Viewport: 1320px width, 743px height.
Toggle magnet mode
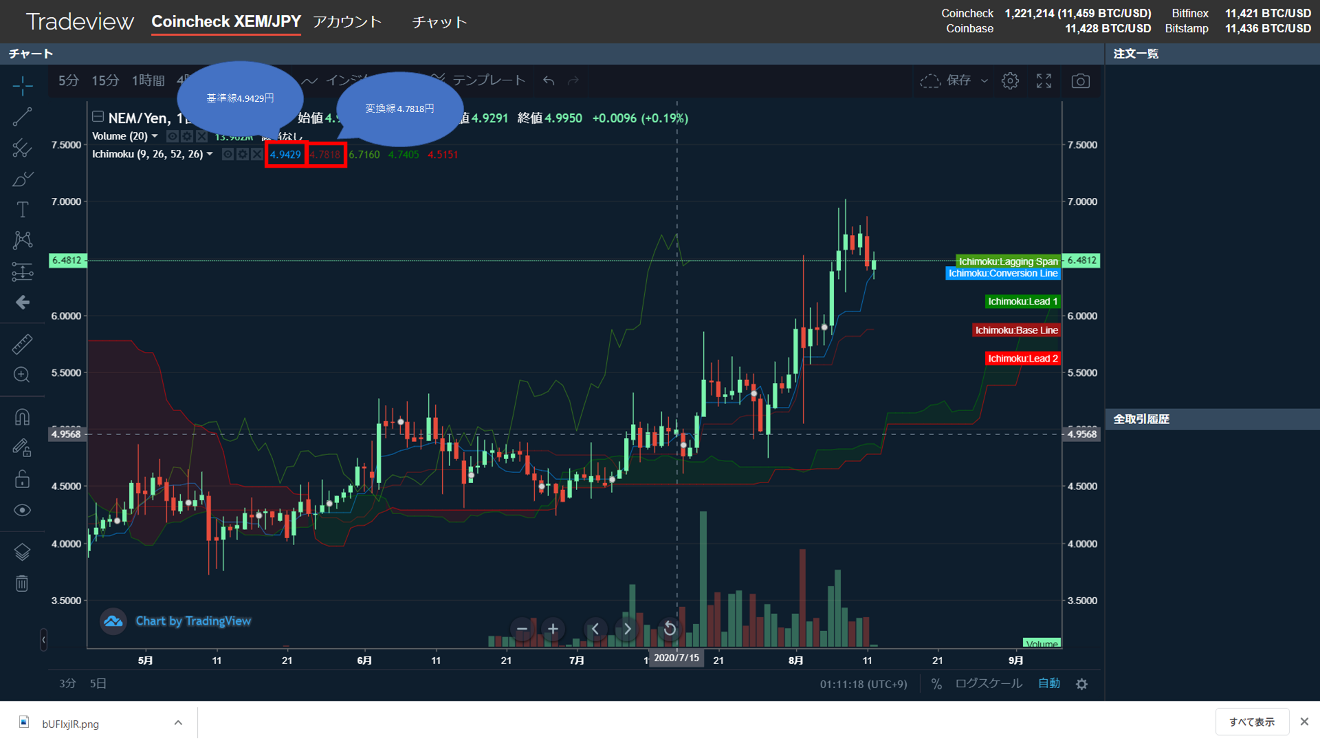pos(23,417)
